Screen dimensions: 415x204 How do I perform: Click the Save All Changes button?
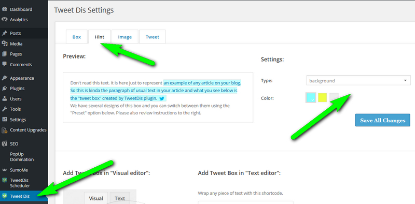pos(383,120)
